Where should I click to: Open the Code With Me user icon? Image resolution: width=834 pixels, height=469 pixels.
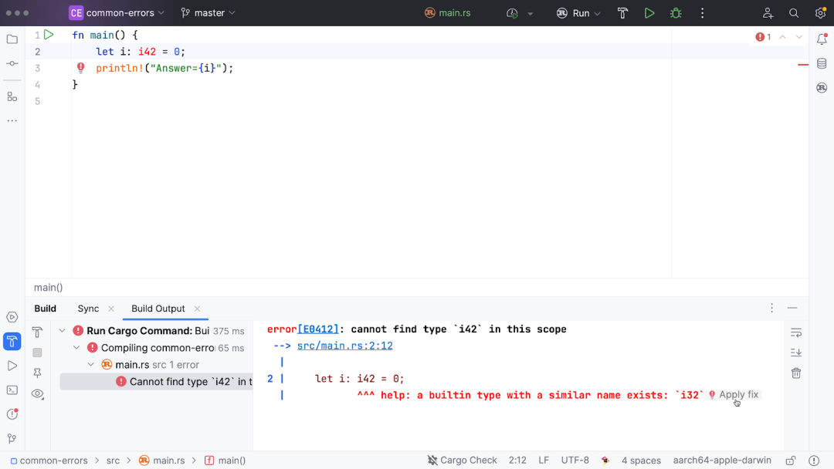(768, 13)
